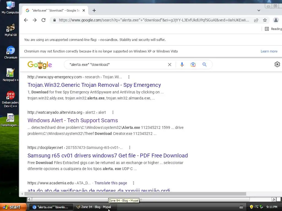The height and width of the screenshot is (211, 282).
Task: Go forward with the browser forward arrow
Action: pyautogui.click(x=35, y=20)
